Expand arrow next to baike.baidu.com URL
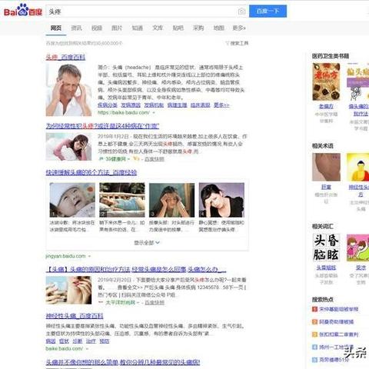The height and width of the screenshot is (369, 369). pyautogui.click(x=154, y=113)
